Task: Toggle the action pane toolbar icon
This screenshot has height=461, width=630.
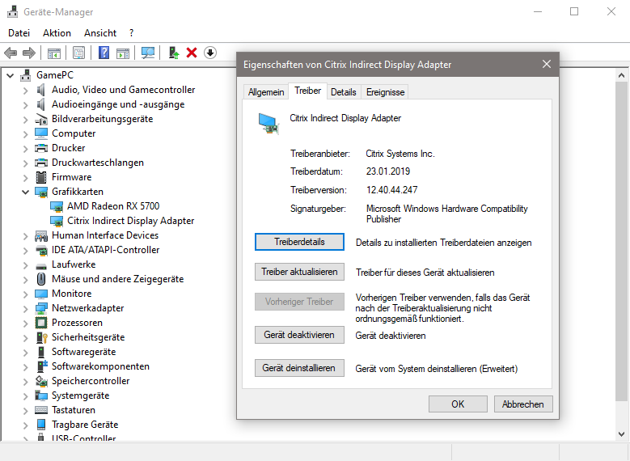Action: coord(123,53)
